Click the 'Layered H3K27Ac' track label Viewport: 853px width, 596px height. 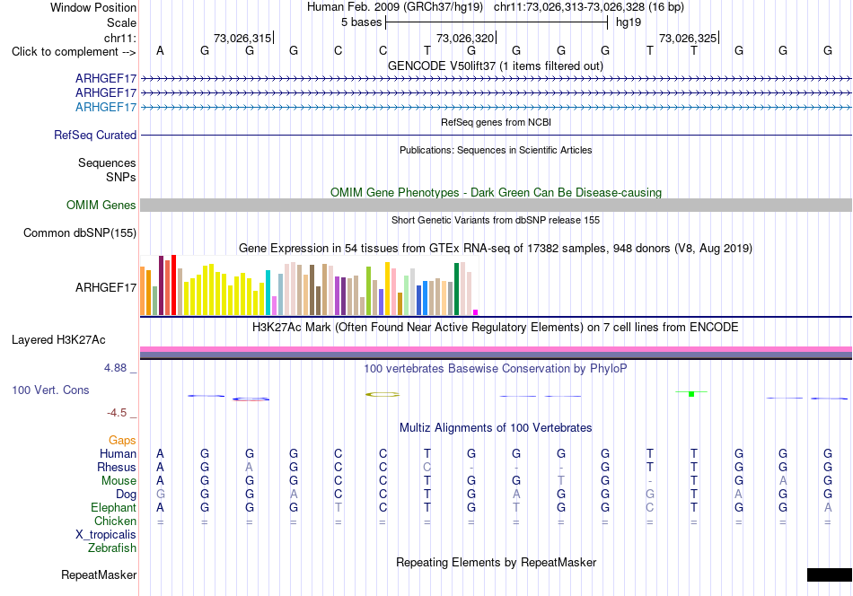click(58, 340)
